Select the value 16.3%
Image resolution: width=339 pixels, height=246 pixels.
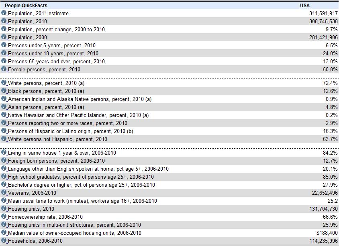pyautogui.click(x=330, y=131)
